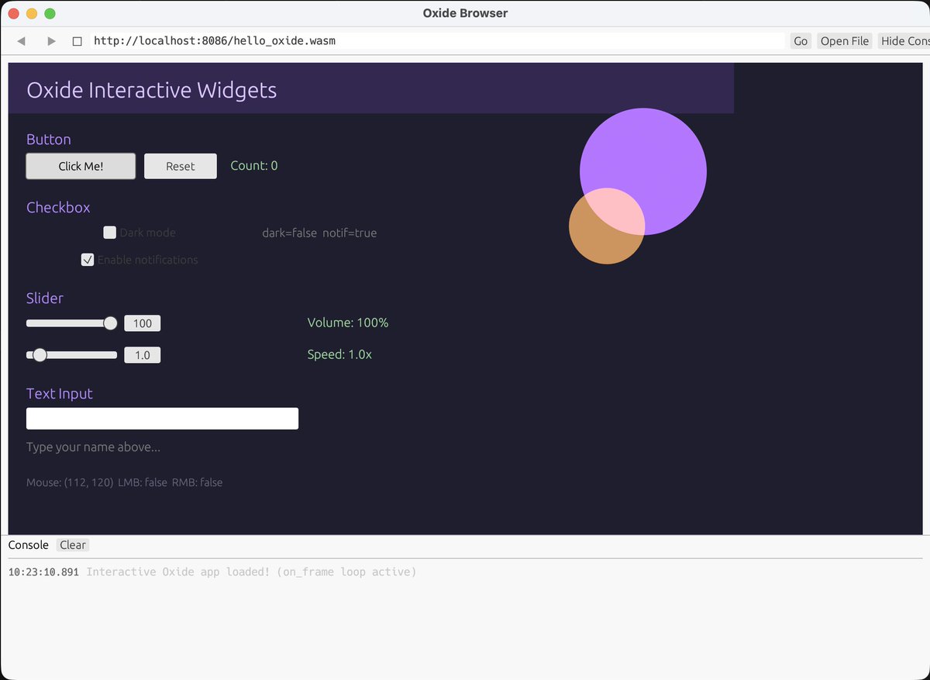This screenshot has width=930, height=680.
Task: Click the 'Text Input' section heading
Action: (x=60, y=394)
